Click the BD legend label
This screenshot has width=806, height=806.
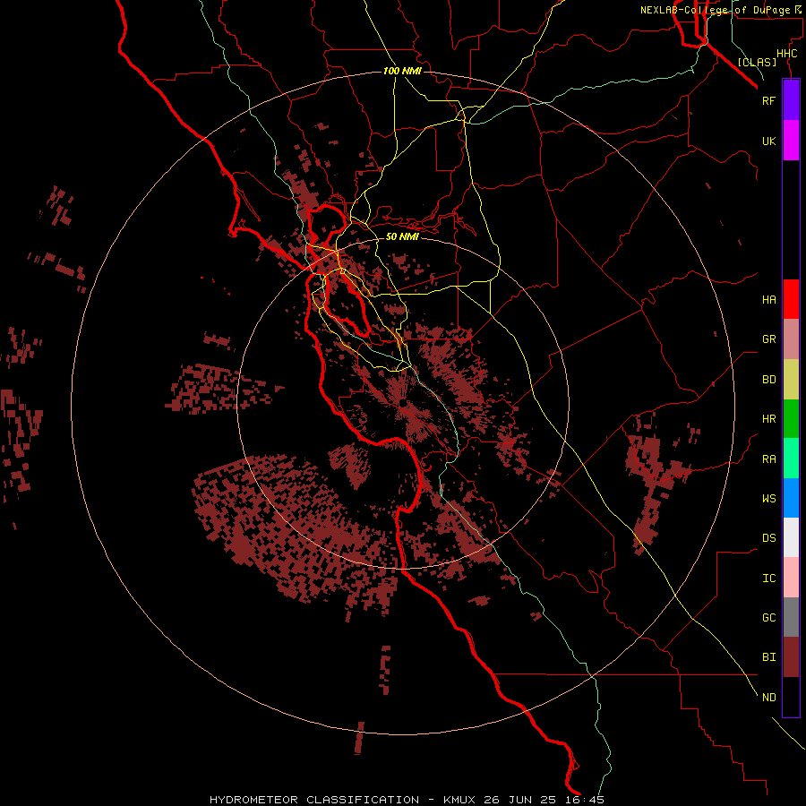click(768, 380)
